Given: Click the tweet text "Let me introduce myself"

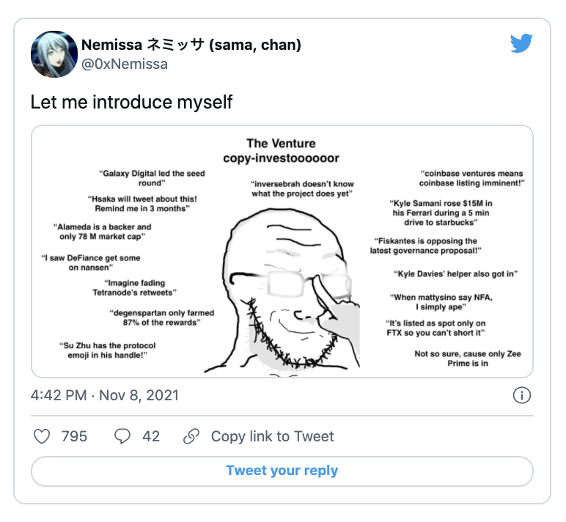Looking at the screenshot, I should click(x=131, y=102).
